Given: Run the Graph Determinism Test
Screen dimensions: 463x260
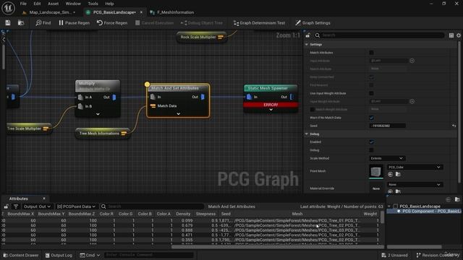Looking at the screenshot, I should (259, 22).
